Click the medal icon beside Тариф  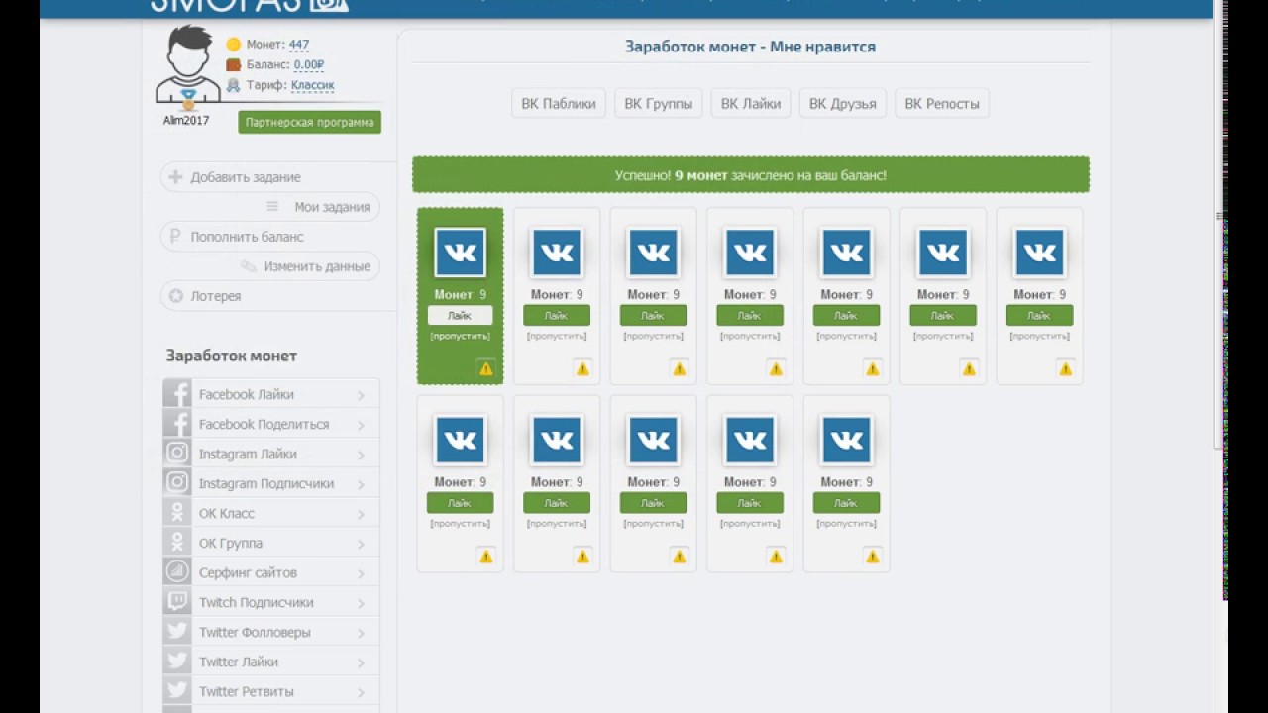[233, 86]
